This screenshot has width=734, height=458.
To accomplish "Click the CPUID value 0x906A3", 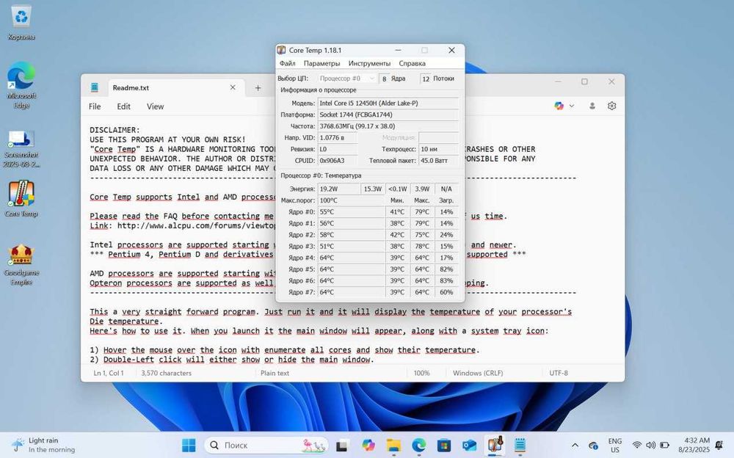I will click(338, 161).
